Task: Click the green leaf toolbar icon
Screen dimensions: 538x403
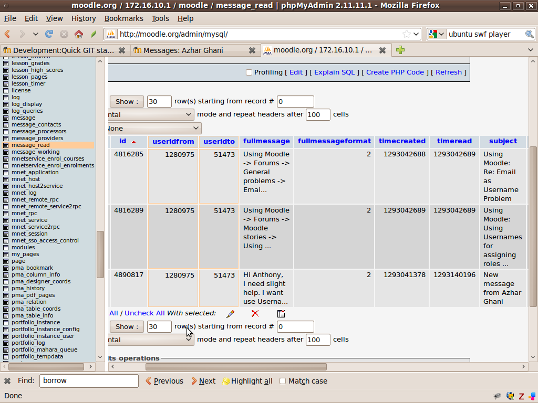Action: coord(94,34)
